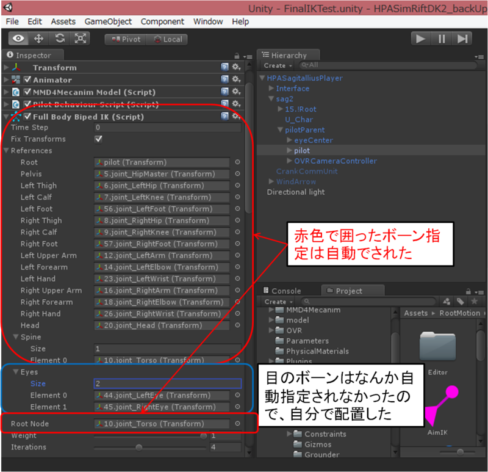This screenshot has height=472, width=488.
Task: Open saved searches star in Project
Action: tap(474, 301)
